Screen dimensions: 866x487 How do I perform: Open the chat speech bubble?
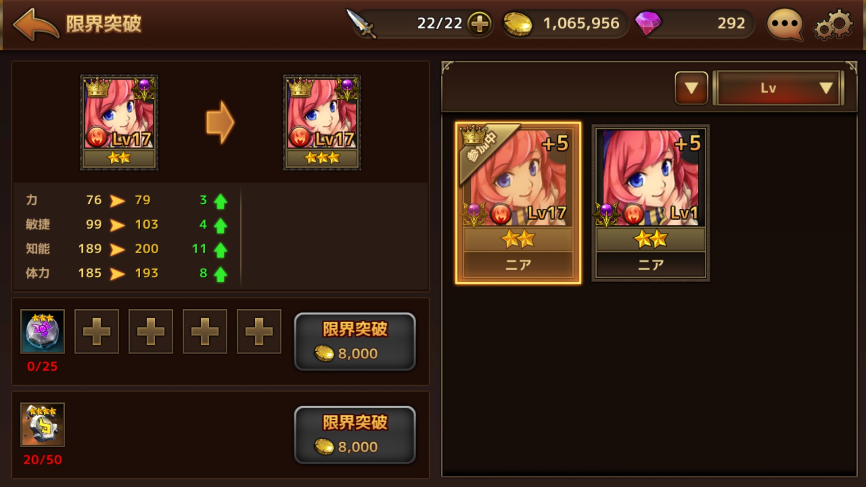pyautogui.click(x=785, y=24)
